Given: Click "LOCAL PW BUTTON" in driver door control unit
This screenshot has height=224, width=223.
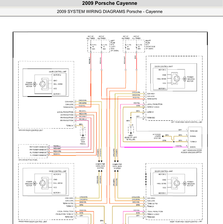Looking at the screenshot, I should 65,112.
